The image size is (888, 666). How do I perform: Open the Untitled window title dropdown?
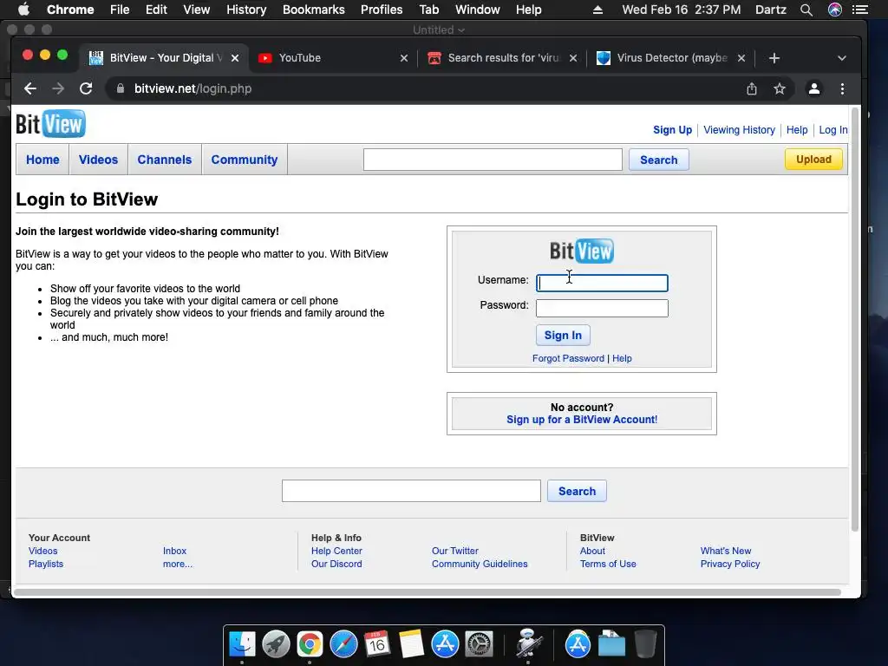click(438, 30)
